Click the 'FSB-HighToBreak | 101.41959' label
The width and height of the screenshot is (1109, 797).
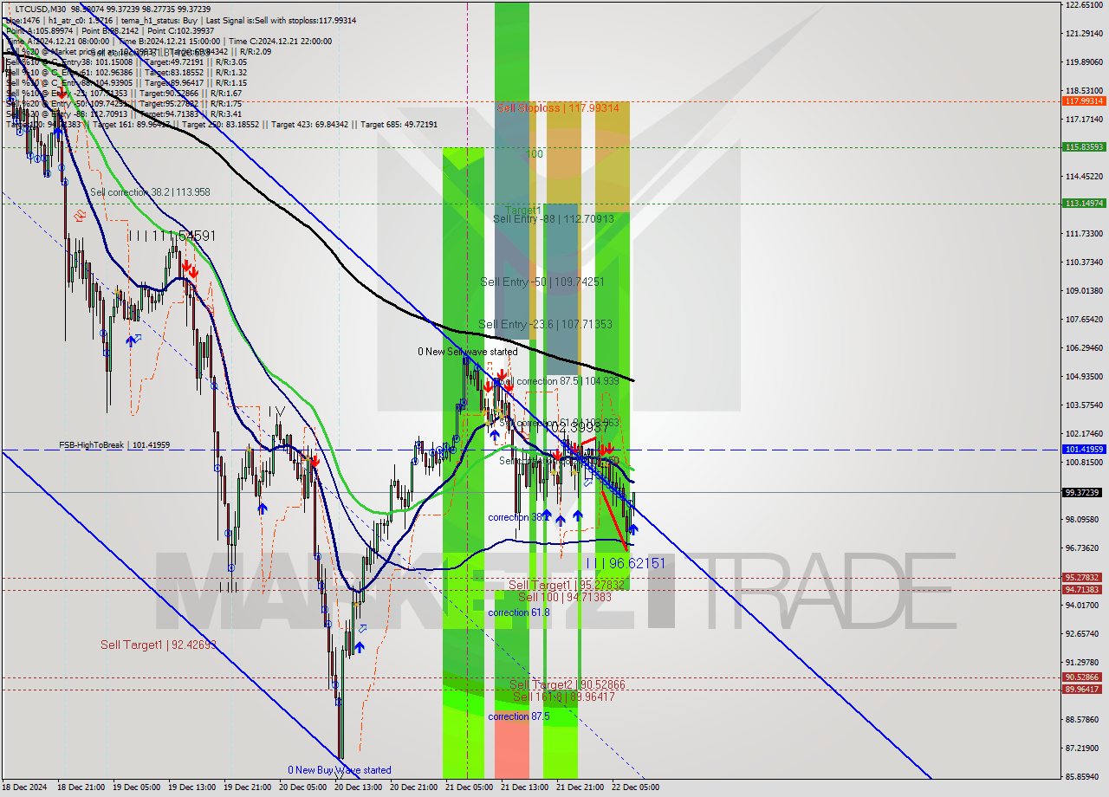click(x=114, y=445)
